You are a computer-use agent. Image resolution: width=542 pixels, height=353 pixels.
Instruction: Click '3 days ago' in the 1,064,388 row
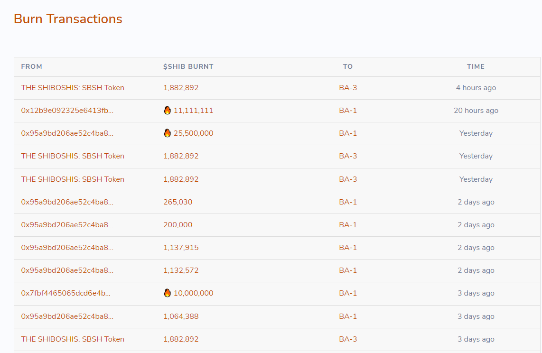pyautogui.click(x=476, y=316)
